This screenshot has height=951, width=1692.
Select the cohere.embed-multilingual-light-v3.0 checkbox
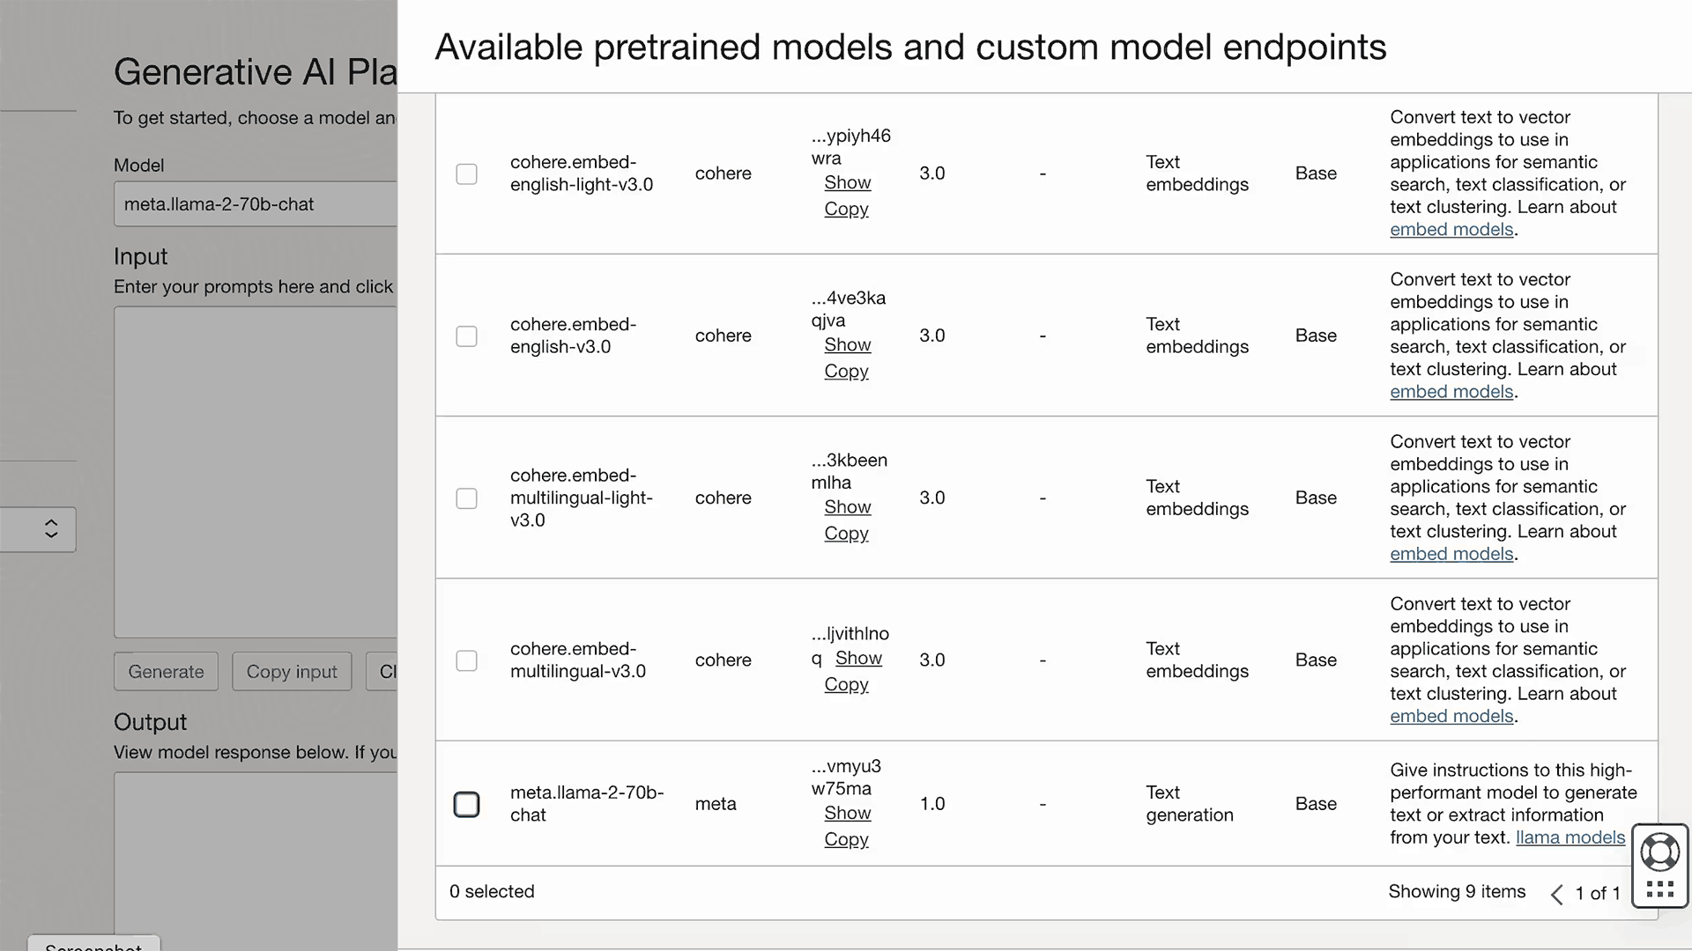466,498
